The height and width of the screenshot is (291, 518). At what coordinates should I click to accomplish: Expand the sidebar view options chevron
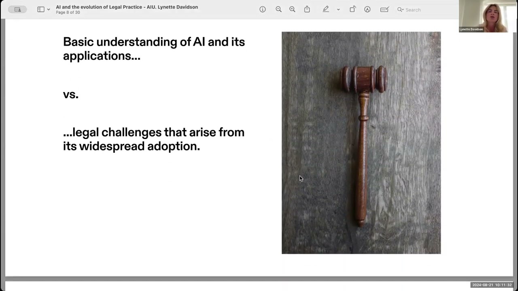point(49,9)
